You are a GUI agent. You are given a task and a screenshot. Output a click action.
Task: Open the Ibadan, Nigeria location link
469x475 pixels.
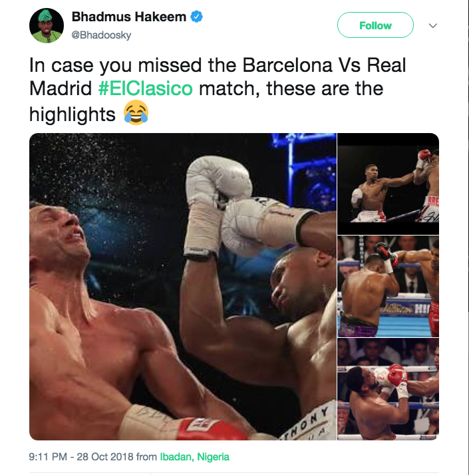click(194, 456)
